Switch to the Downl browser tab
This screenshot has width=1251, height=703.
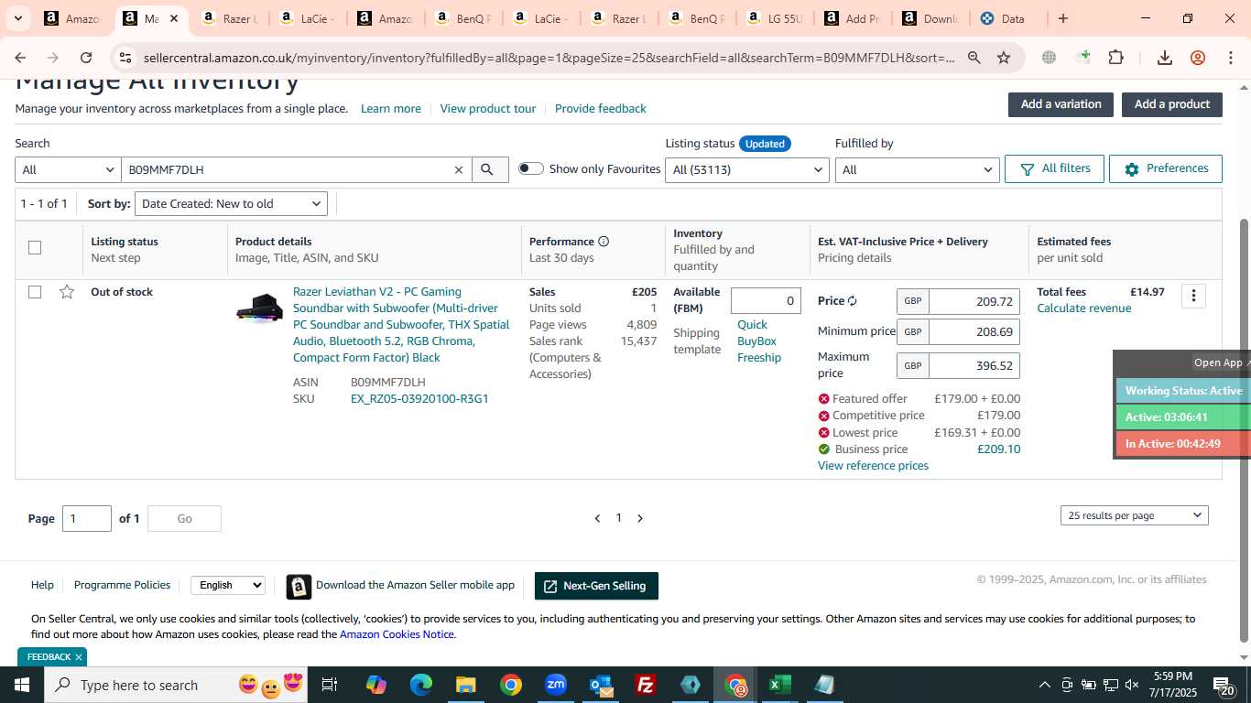tap(930, 18)
